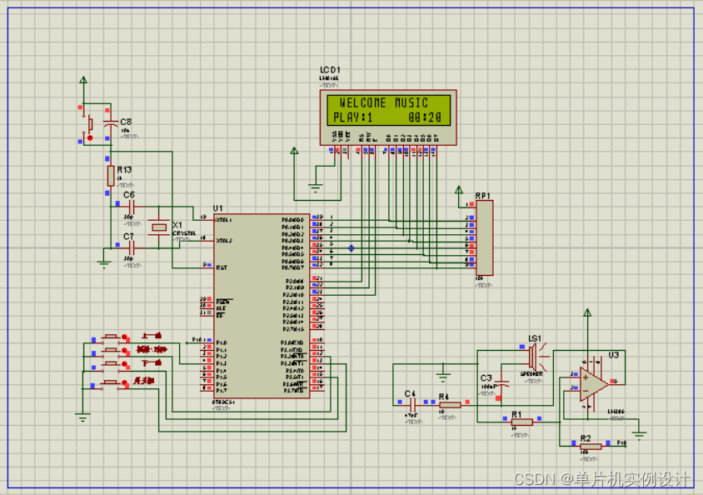Viewport: 703px width, 495px height.
Task: Select resistor R13 symbol
Action: 111,176
